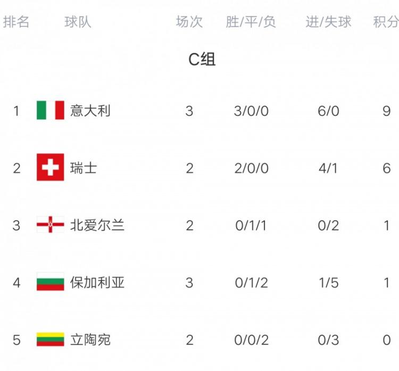
Task: Click Italy's 3/0/0 record
Action: click(251, 111)
